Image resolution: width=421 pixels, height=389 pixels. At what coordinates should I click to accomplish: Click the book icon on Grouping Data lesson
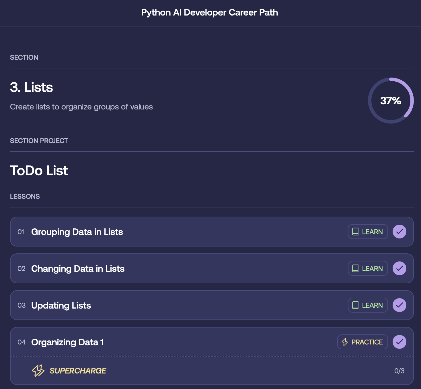click(355, 232)
